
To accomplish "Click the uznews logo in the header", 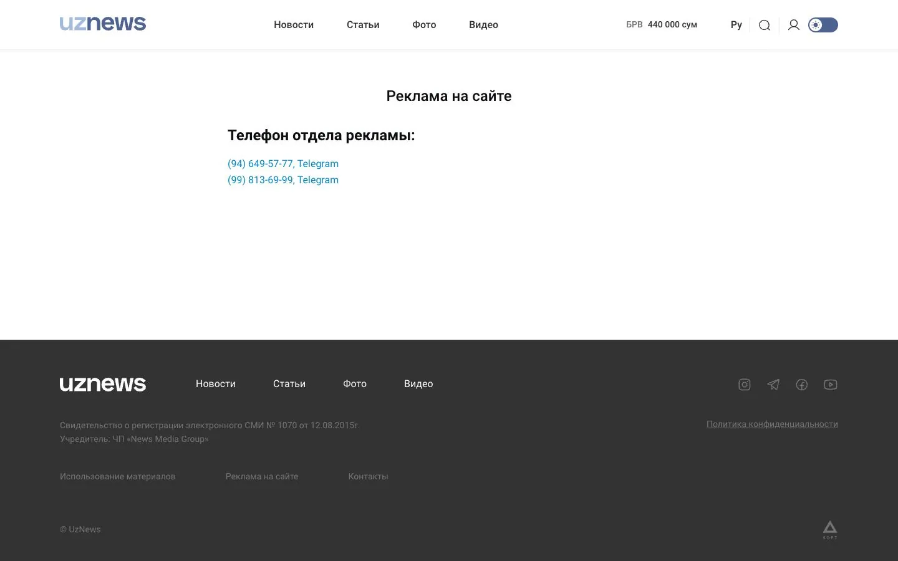I will [103, 24].
